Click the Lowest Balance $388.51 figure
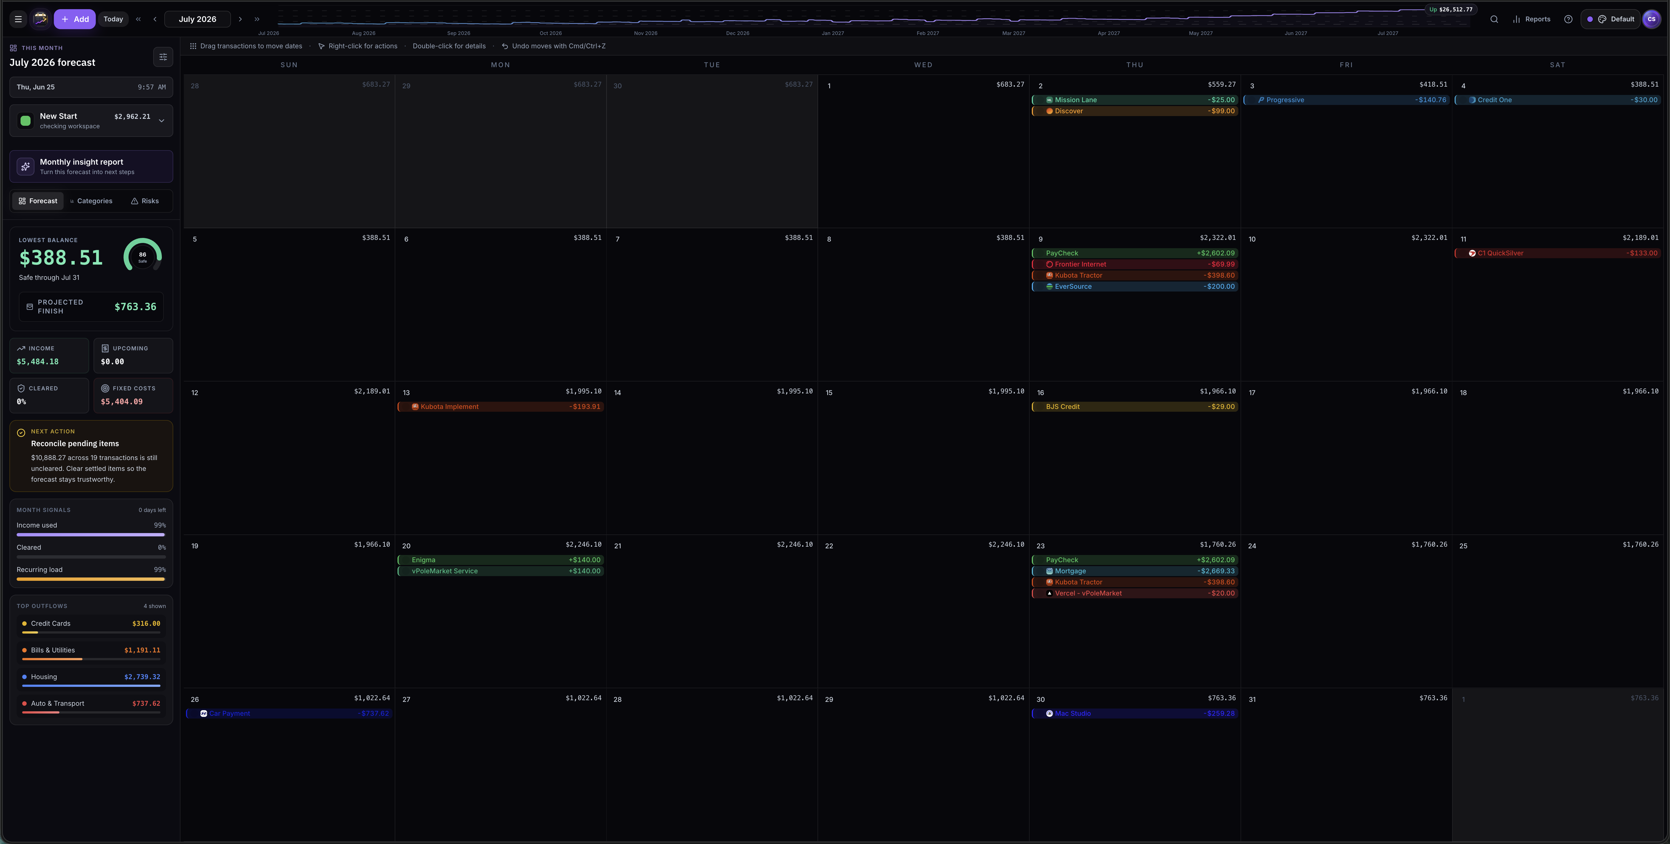 pos(61,258)
